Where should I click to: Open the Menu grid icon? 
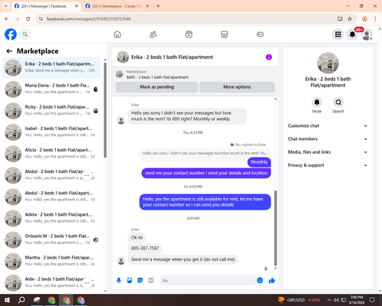[x=338, y=34]
